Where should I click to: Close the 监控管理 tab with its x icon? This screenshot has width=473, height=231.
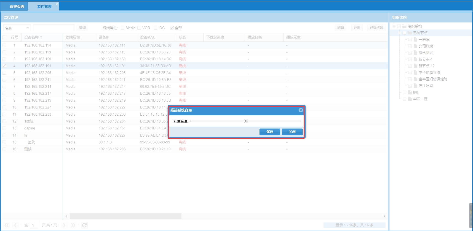57,4
